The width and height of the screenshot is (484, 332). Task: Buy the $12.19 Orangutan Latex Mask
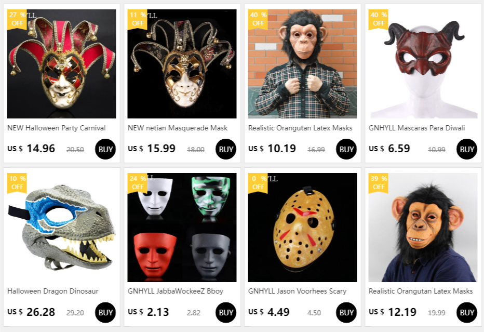pyautogui.click(x=467, y=312)
